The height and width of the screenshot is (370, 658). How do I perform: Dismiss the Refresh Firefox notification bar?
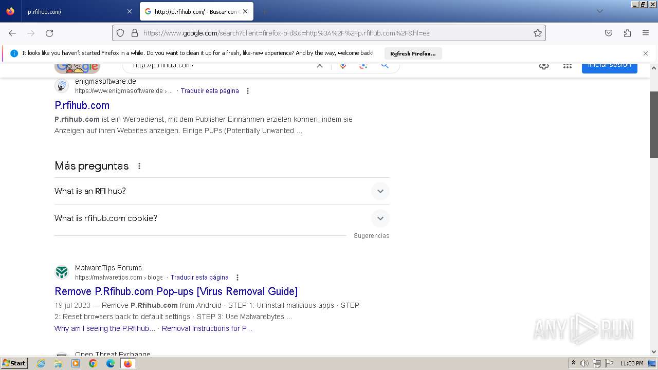(646, 53)
